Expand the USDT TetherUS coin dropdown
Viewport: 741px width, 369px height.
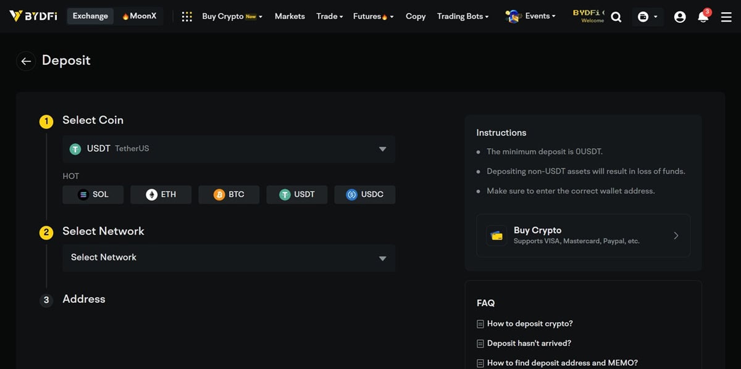coord(228,149)
